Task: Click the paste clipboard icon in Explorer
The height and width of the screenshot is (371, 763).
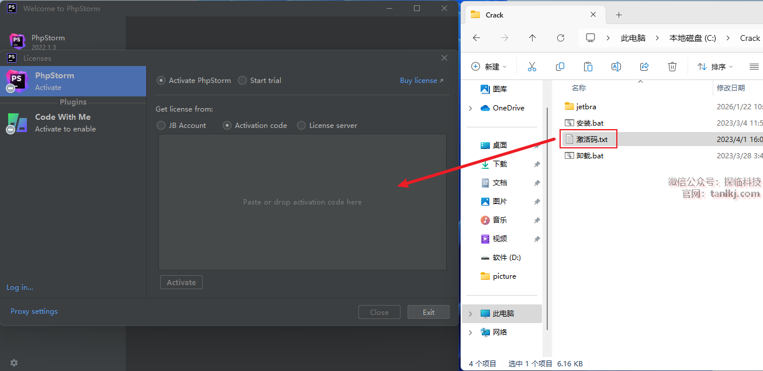Action: coord(588,67)
